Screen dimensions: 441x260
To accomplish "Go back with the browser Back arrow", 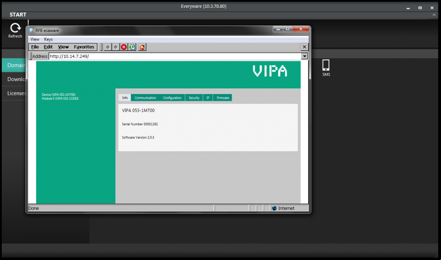I will pyautogui.click(x=107, y=47).
